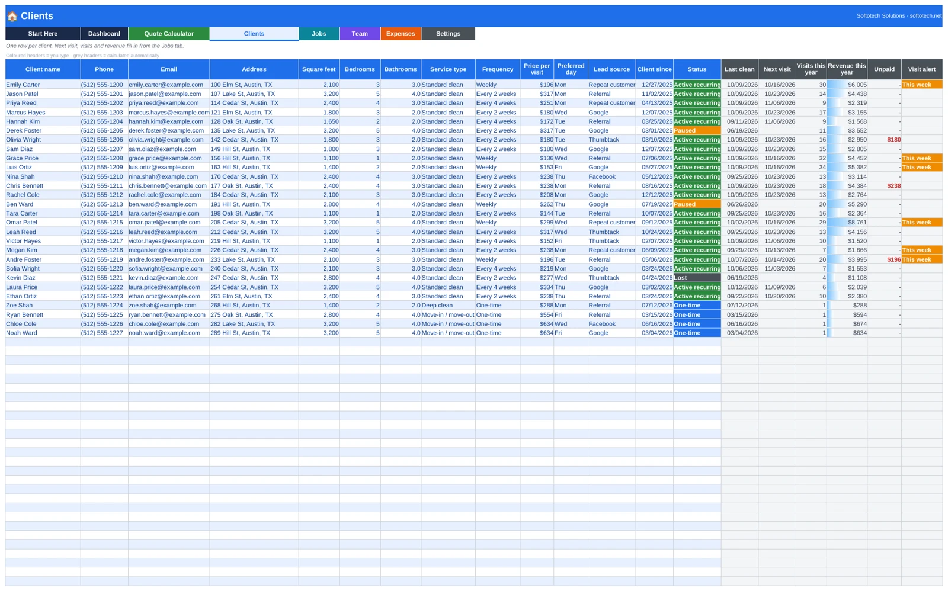
Task: Click Chloe Cole's $634 price per visit
Action: [537, 324]
